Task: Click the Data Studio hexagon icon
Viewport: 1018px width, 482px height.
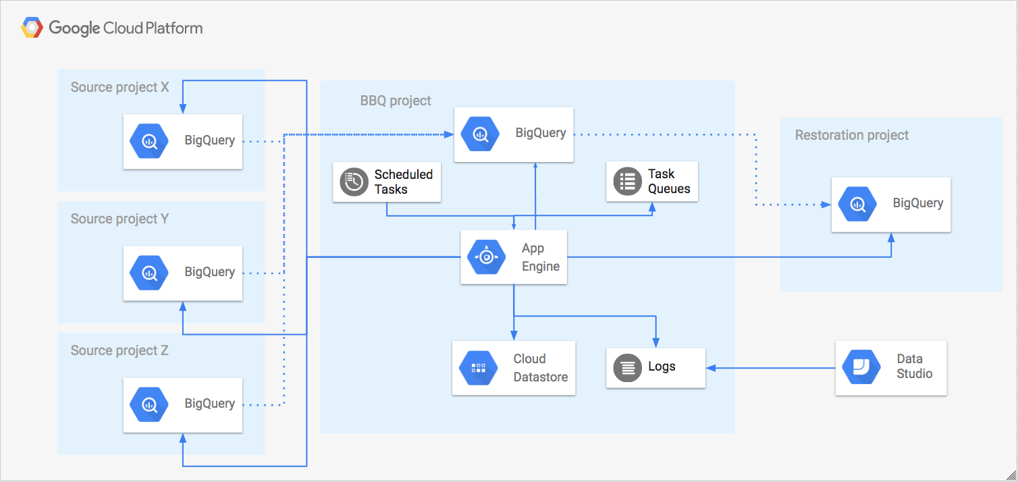Action: pos(861,368)
